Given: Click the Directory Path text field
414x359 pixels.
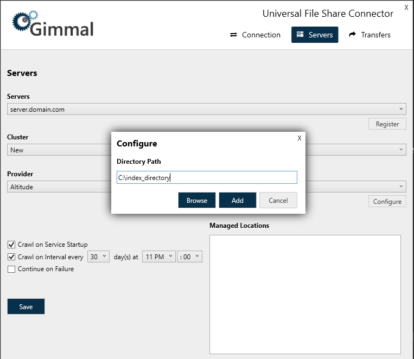Looking at the screenshot, I should click(207, 177).
